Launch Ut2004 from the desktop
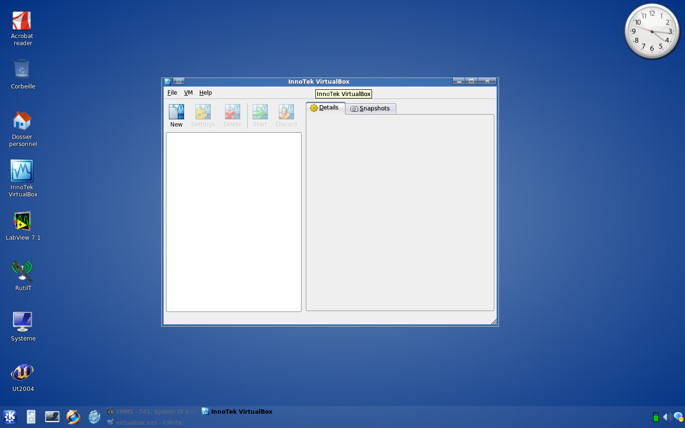The image size is (685, 428). [x=22, y=376]
